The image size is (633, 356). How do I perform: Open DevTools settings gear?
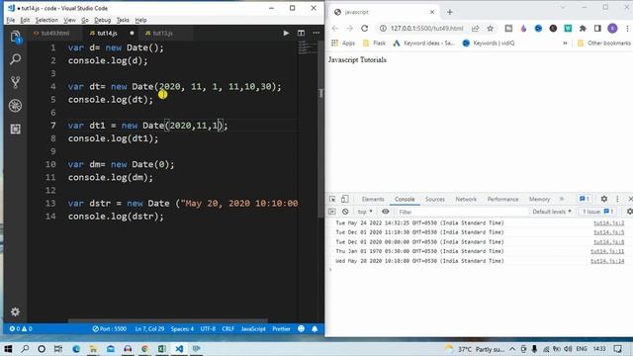click(x=604, y=199)
